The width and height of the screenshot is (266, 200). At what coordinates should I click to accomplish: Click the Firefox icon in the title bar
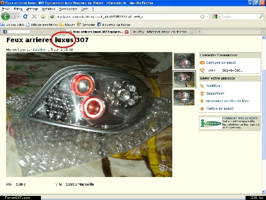pos(2,3)
